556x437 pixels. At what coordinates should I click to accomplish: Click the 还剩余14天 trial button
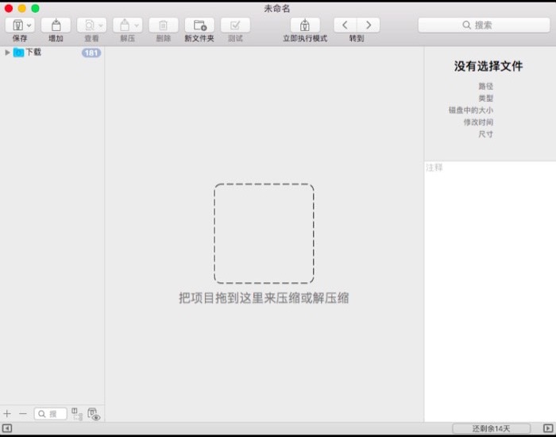491,429
